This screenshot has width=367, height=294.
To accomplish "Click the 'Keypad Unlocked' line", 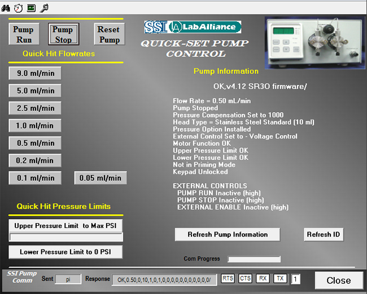I will click(200, 172).
